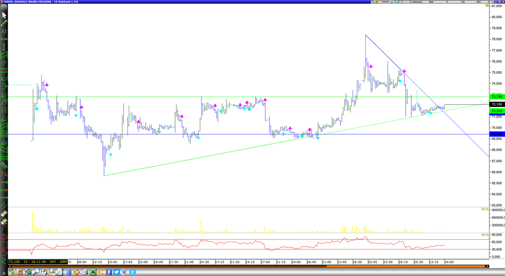
Task: Click the 72,100 current price label
Action: point(497,104)
